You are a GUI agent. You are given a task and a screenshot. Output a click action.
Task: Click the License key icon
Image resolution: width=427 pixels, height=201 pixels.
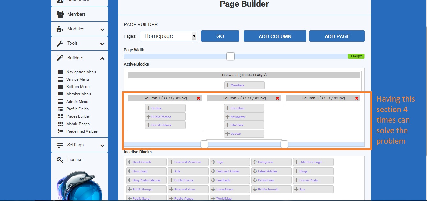(60, 160)
